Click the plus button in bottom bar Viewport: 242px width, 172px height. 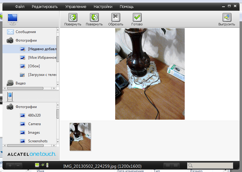click(10, 166)
